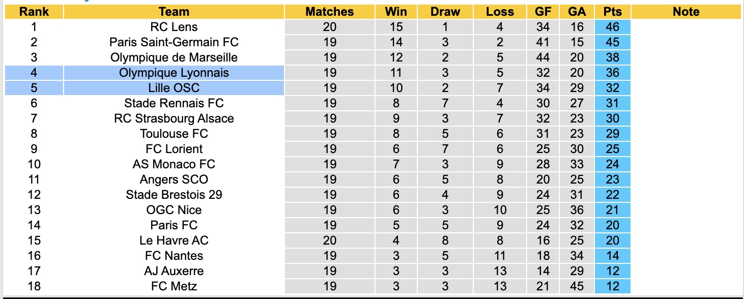744x299 pixels.
Task: Open Olympique de Marseille team entry
Action: (174, 57)
